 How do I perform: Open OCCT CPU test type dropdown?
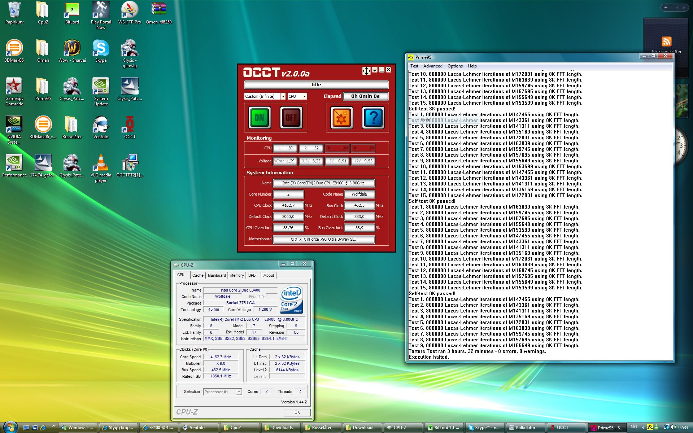(x=297, y=96)
